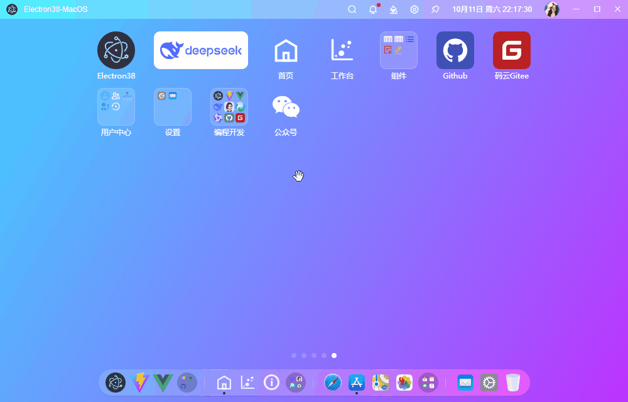
Task: Open the info circle icon in dock
Action: pos(271,383)
